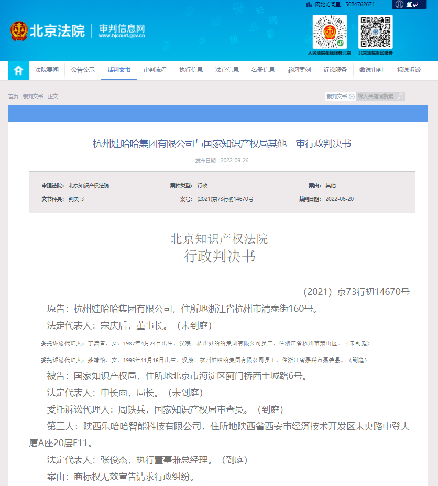The height and width of the screenshot is (486, 438).
Task: Click the 首页 breadcrumb link
Action: click(x=13, y=97)
